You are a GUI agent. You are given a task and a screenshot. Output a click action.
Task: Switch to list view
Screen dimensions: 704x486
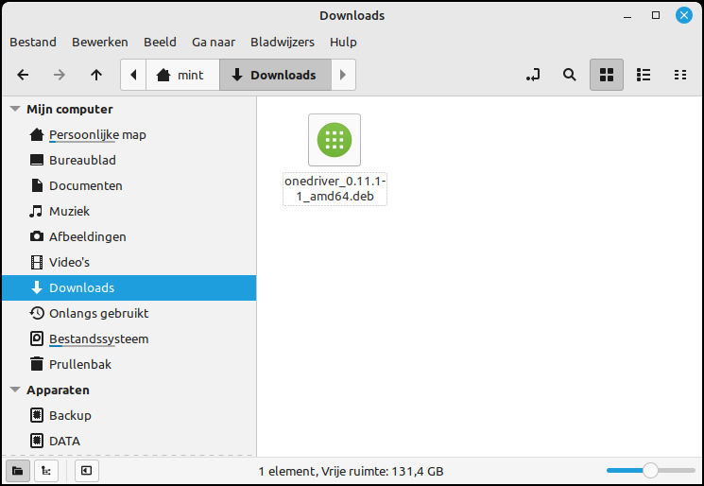[x=644, y=75]
